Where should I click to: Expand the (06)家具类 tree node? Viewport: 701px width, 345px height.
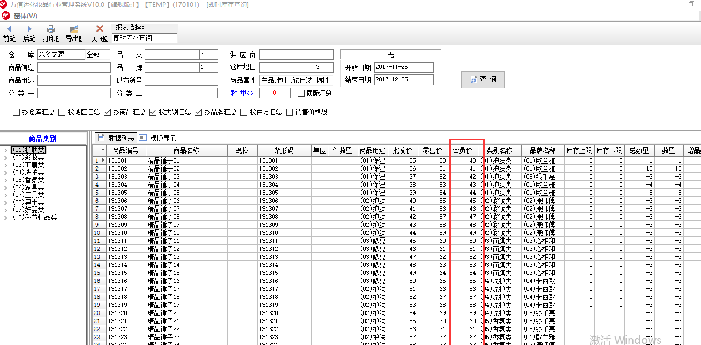click(x=5, y=188)
